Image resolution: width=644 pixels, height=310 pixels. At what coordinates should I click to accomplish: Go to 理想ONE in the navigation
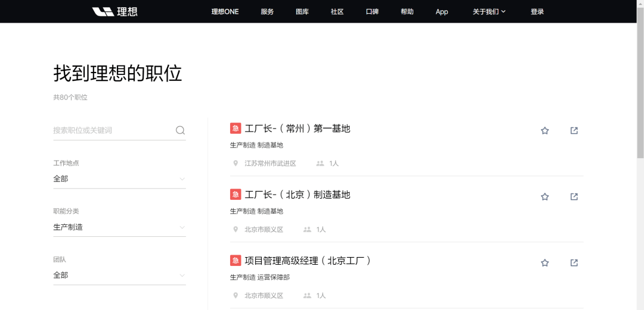[x=225, y=11]
